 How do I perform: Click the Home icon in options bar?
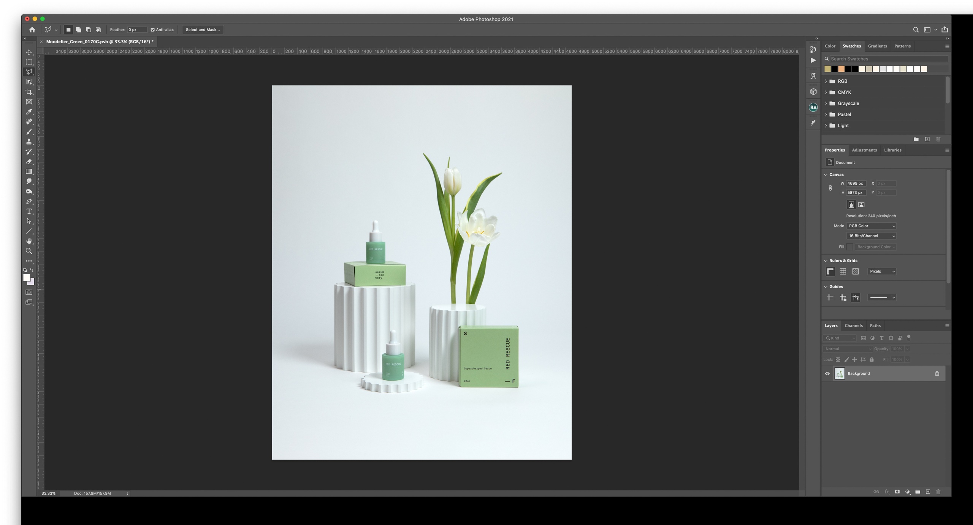pyautogui.click(x=32, y=30)
